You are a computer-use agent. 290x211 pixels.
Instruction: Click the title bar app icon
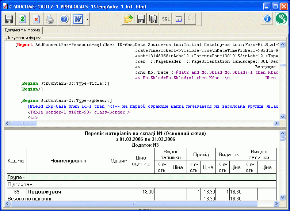pyautogui.click(x=5, y=7)
